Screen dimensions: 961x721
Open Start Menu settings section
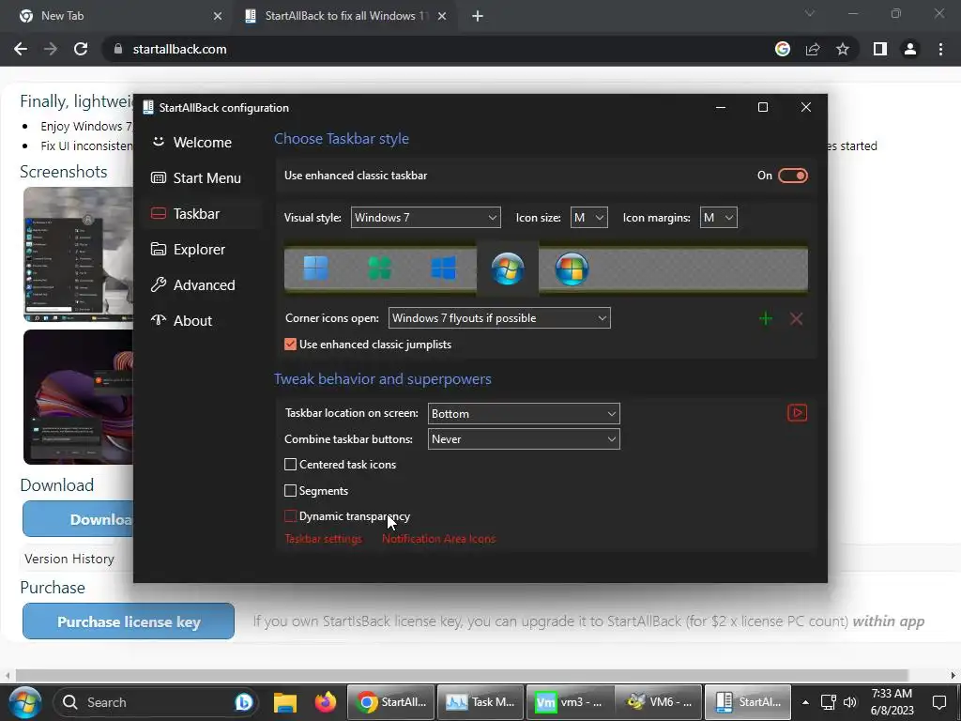202,177
